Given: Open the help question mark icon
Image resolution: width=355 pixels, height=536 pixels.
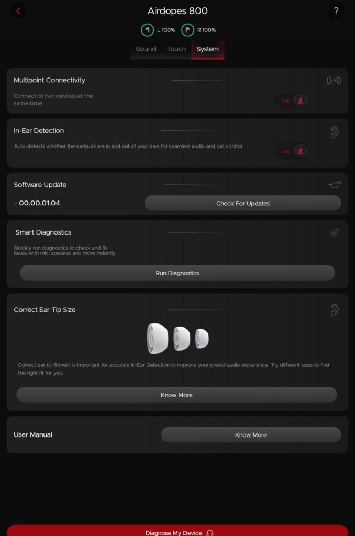Looking at the screenshot, I should point(337,11).
